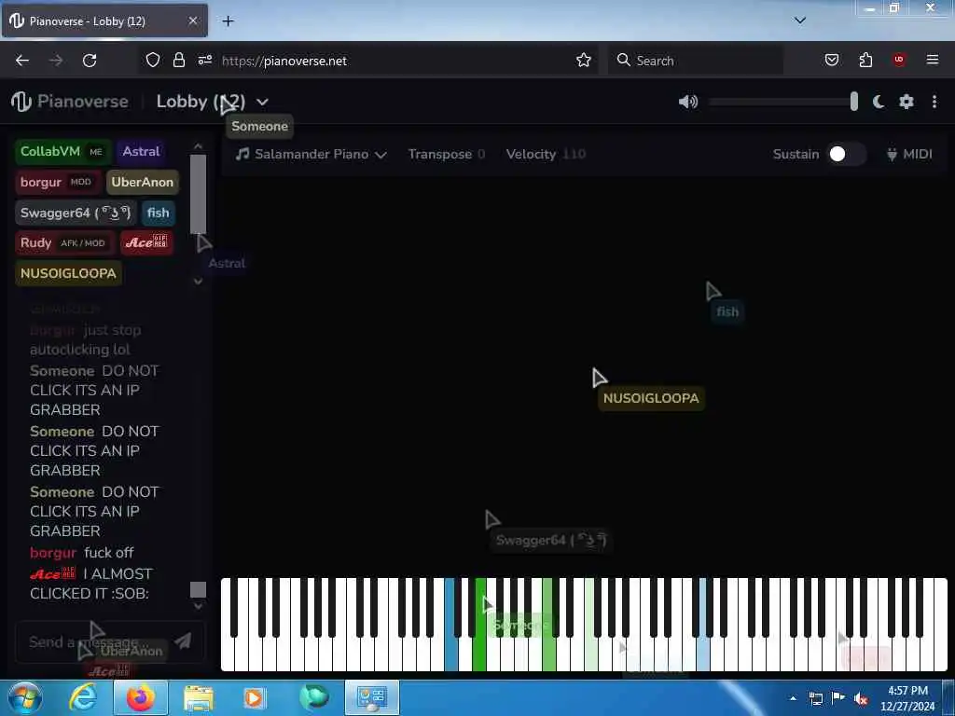The height and width of the screenshot is (716, 955).
Task: Select the NUSOIGLOOPA user tag in list
Action: [x=68, y=273]
